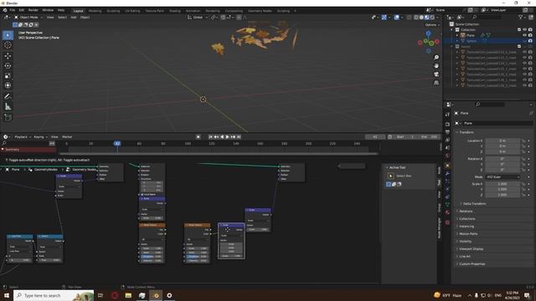Screen dimensions: 536x301
Task: Select the Move tool
Action: 8,56
